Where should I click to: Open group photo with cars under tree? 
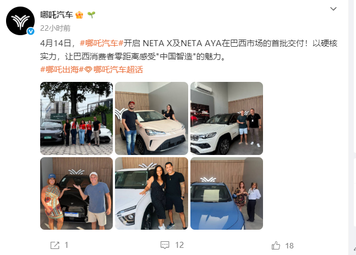[x=76, y=118]
